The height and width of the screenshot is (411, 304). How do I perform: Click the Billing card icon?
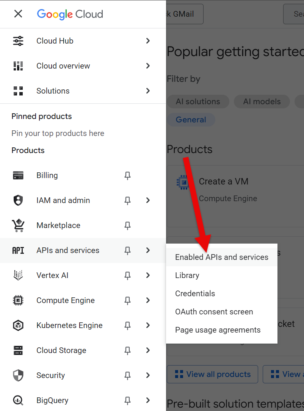(x=18, y=175)
